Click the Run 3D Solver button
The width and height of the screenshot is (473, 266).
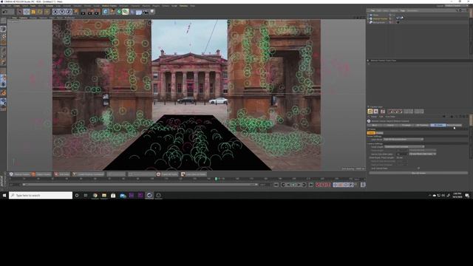point(418,173)
